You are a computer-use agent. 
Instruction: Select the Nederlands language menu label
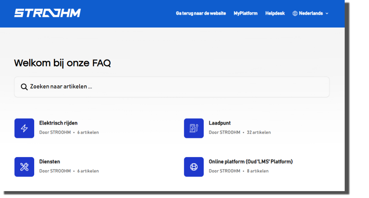tap(311, 13)
